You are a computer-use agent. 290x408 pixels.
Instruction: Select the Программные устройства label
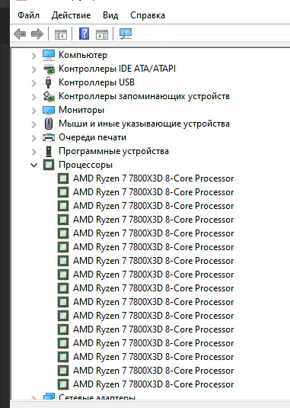click(113, 151)
